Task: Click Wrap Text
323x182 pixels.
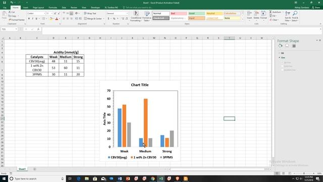Action: point(90,14)
